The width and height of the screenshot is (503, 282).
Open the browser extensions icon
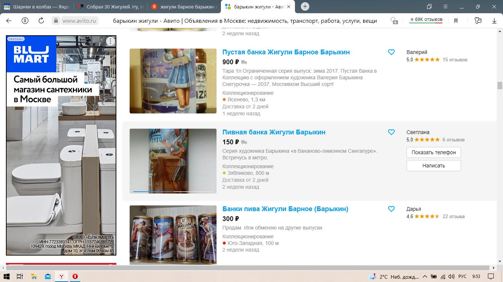[478, 21]
